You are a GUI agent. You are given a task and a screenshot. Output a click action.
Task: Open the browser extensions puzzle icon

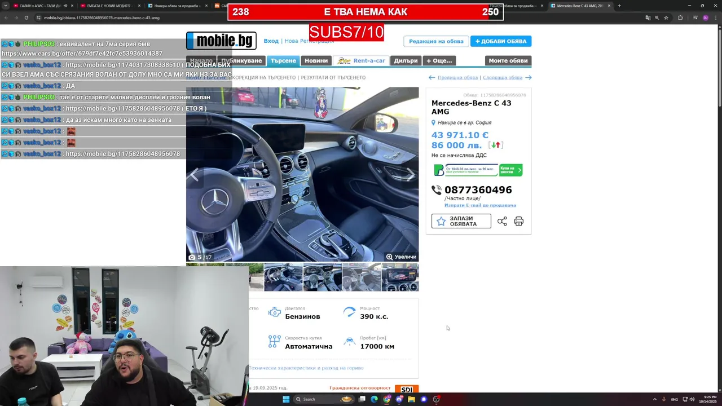click(680, 17)
